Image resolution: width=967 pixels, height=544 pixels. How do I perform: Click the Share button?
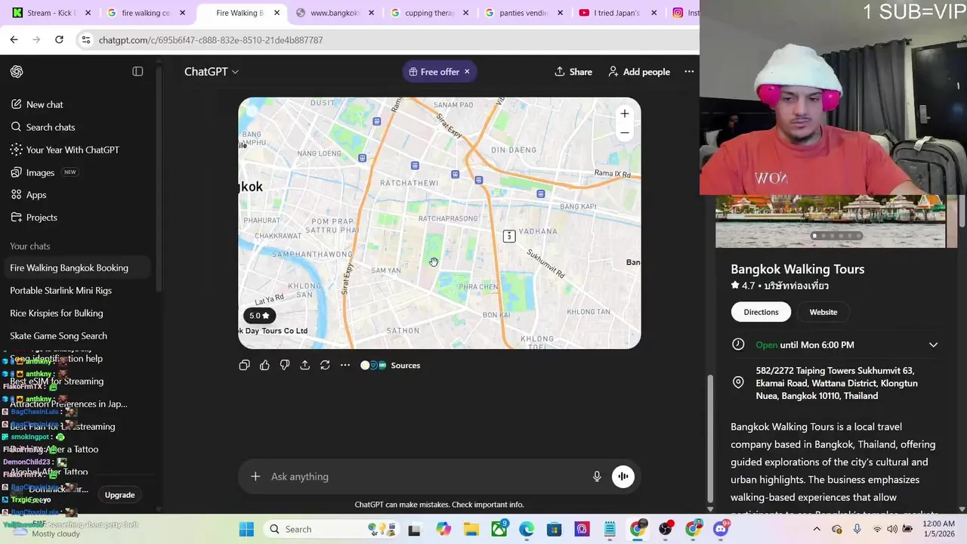tap(573, 72)
